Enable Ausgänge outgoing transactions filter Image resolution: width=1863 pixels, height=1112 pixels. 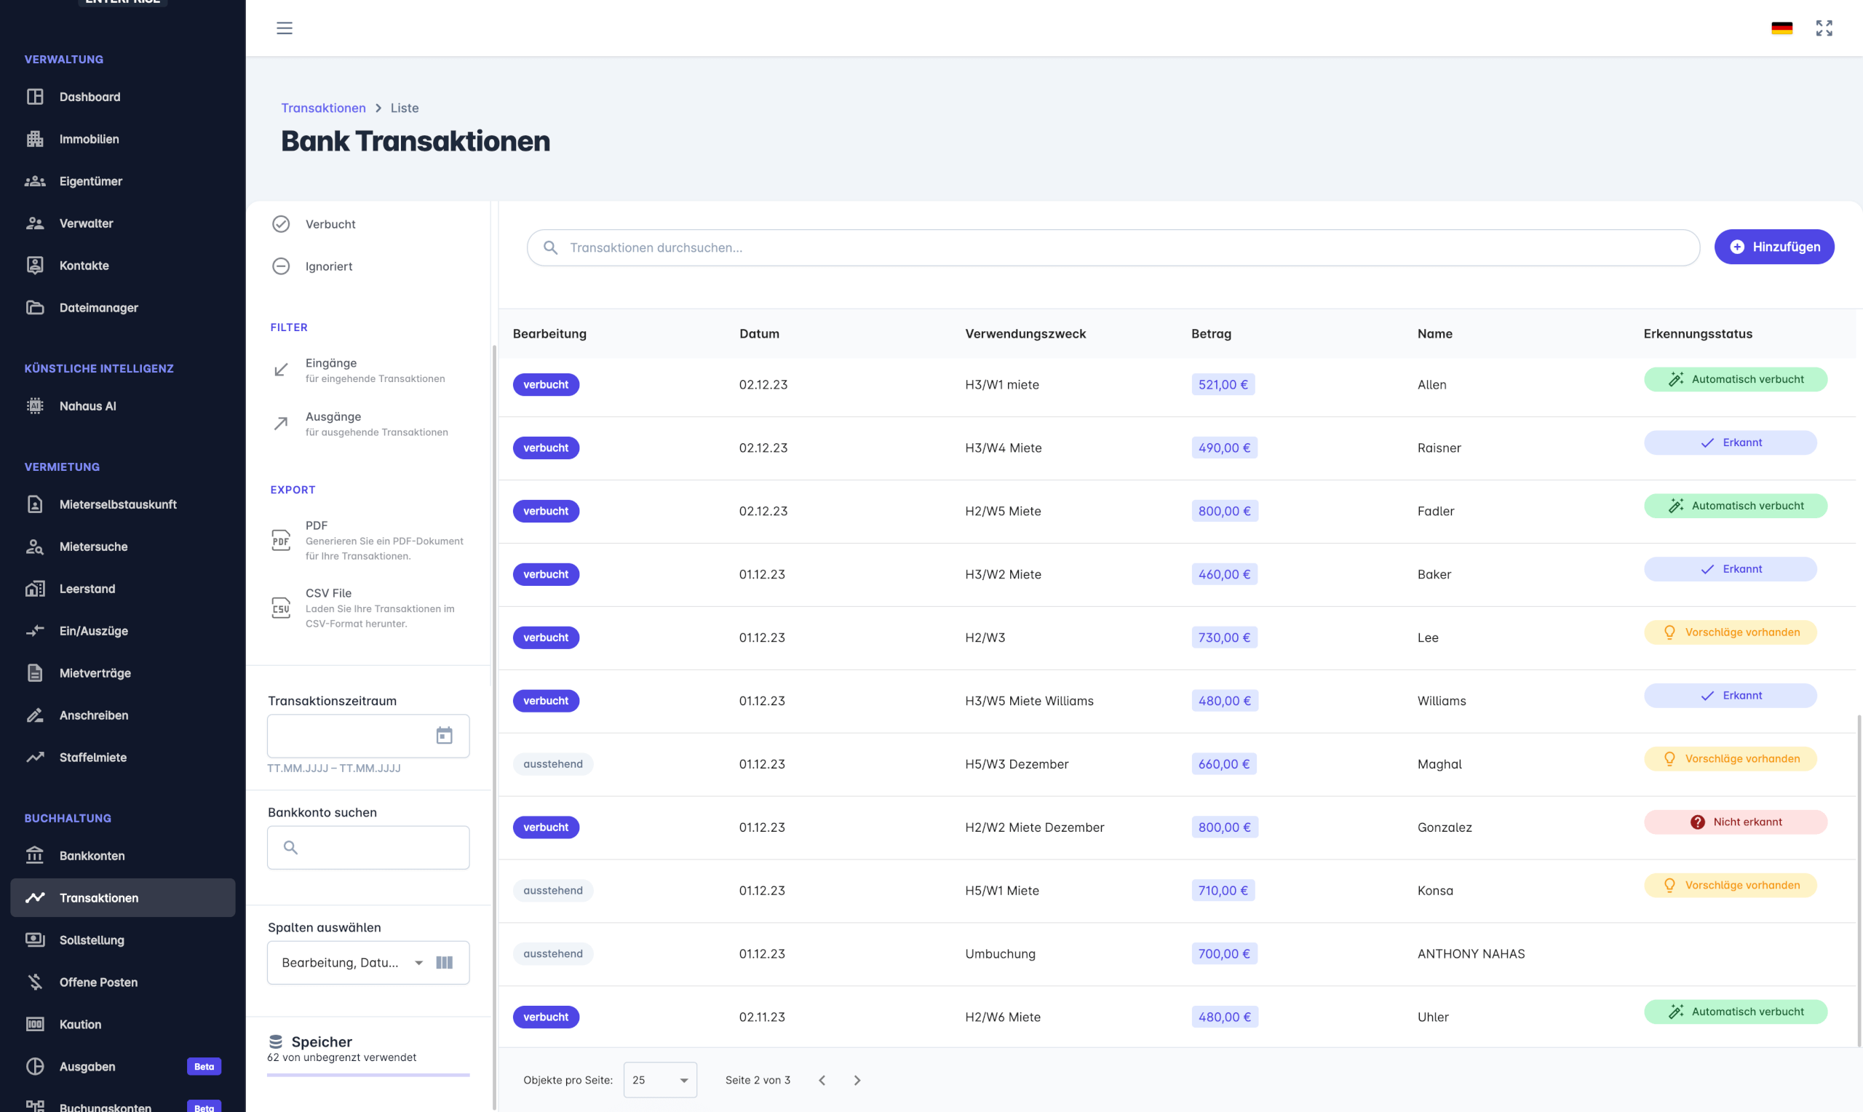tap(368, 424)
